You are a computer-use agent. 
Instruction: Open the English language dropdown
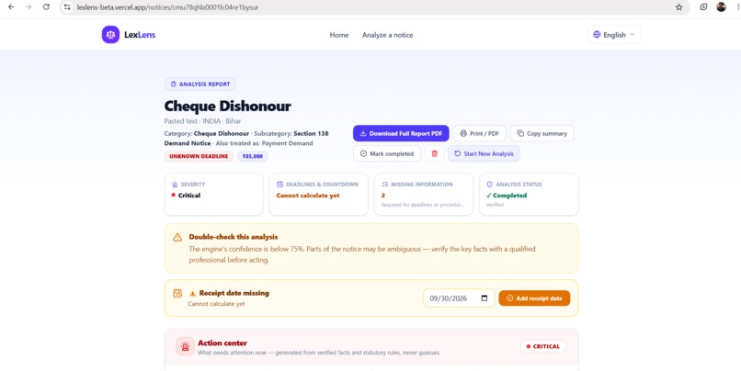coord(614,35)
